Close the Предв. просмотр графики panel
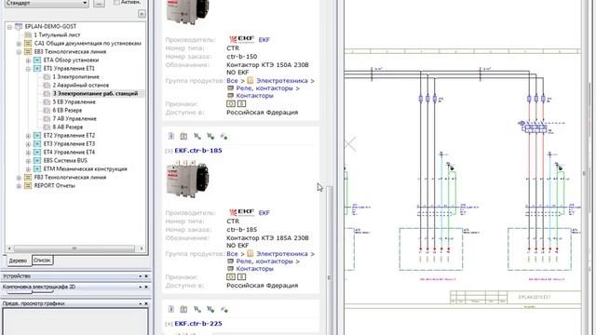This screenshot has width=596, height=335. [146, 303]
